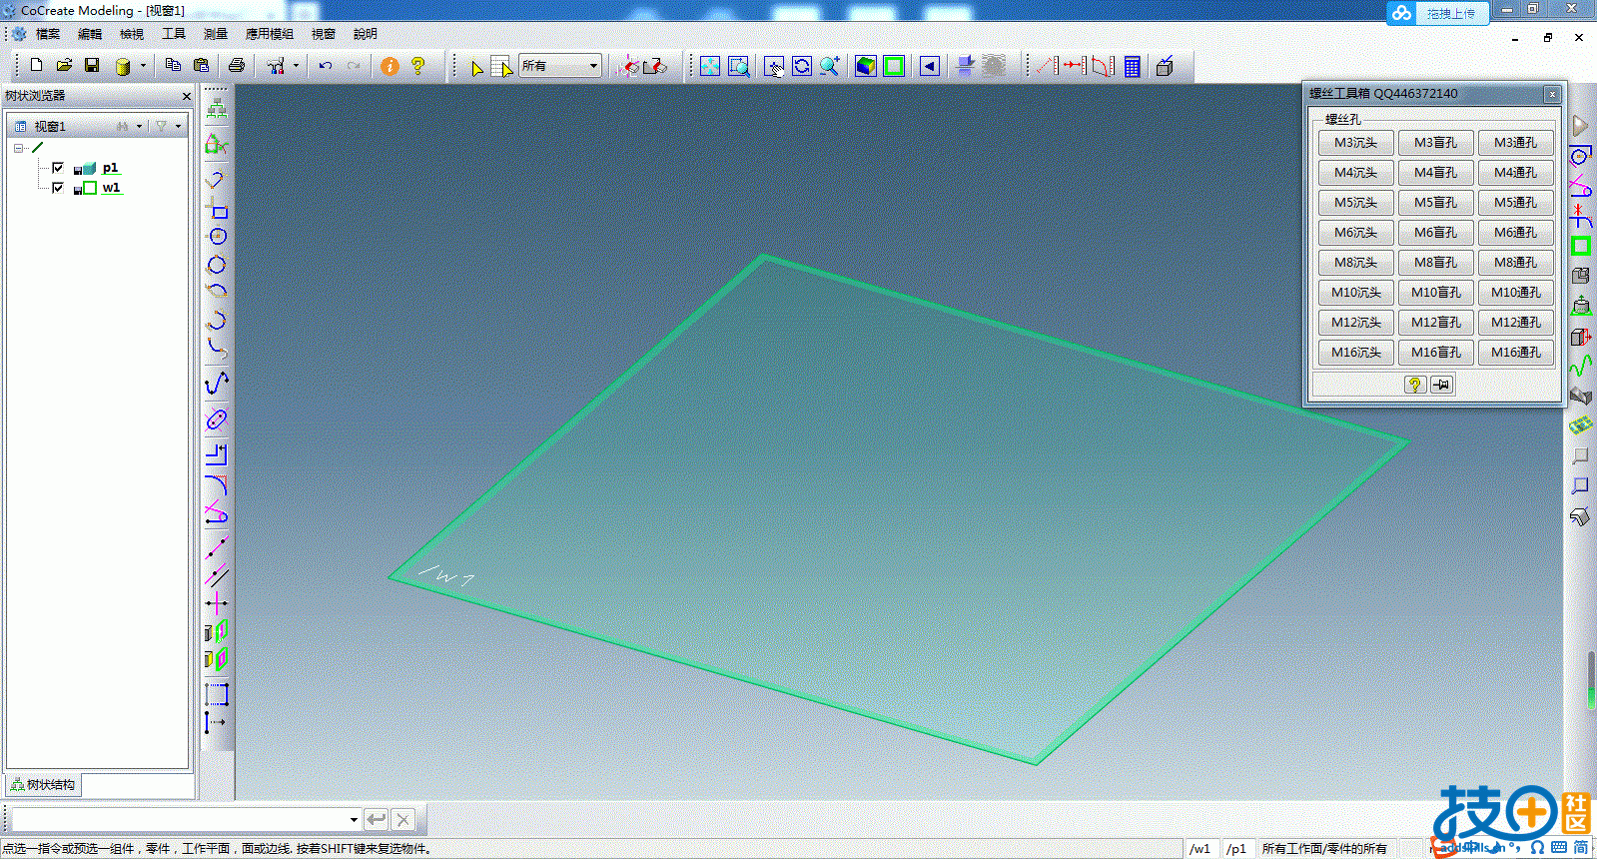Viewport: 1597px width, 859px height.
Task: Activate the zoom window icon
Action: coord(739,66)
